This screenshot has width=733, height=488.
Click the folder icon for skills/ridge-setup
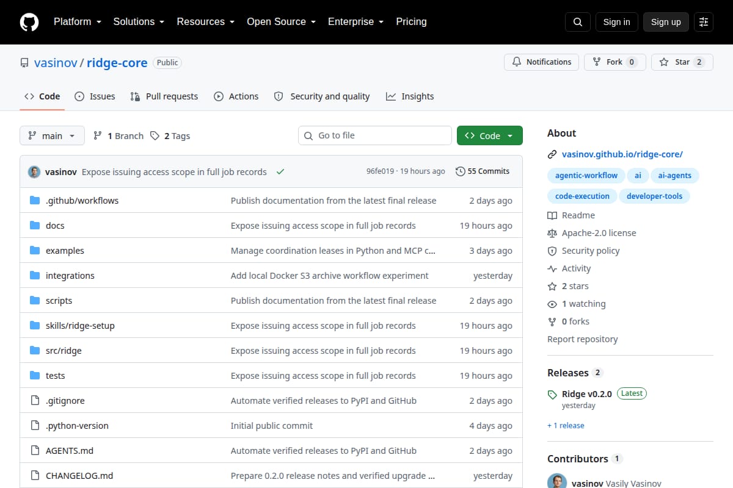[x=35, y=326]
